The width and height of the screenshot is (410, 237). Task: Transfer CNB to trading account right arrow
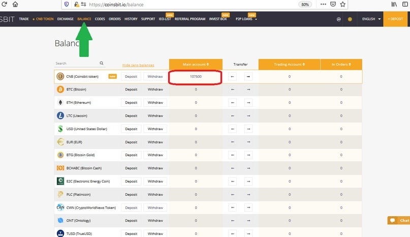click(x=248, y=76)
